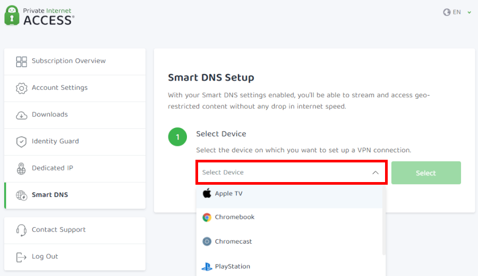The height and width of the screenshot is (276, 478).
Task: Choose Chromebook from device list
Action: [289, 217]
